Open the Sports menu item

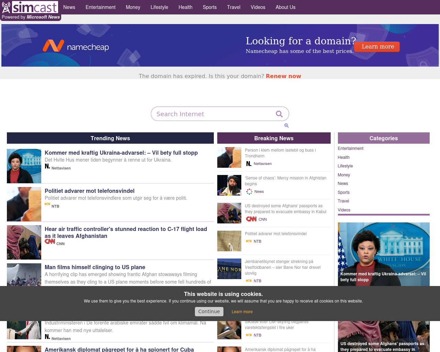point(210,7)
